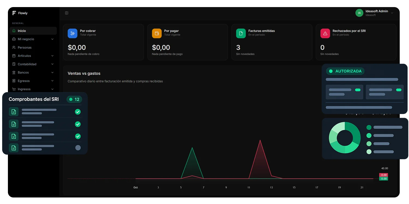Click the green donut chart
This screenshot has height=204, width=409.
pyautogui.click(x=345, y=138)
